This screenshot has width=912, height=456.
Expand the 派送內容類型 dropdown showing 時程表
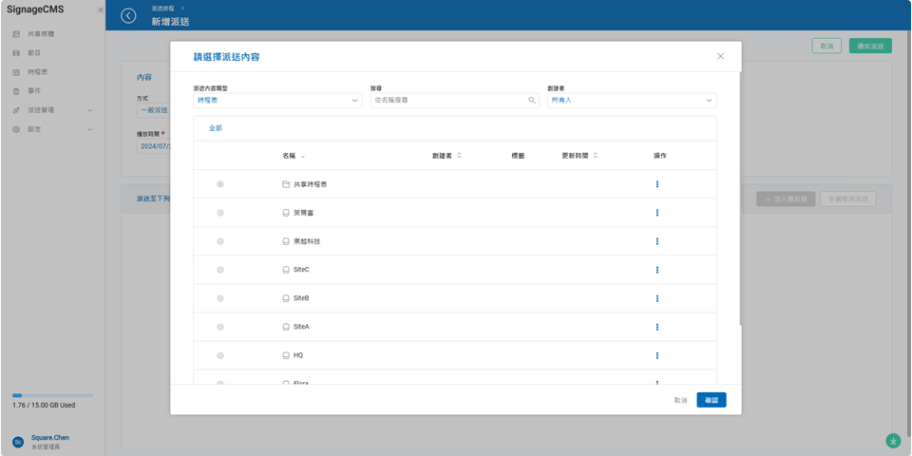pos(276,100)
